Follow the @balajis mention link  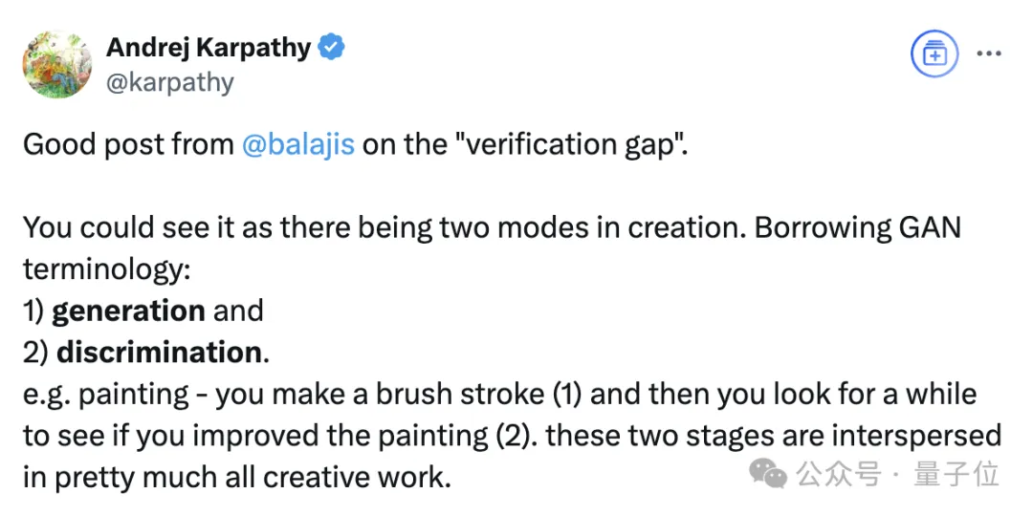tap(298, 144)
